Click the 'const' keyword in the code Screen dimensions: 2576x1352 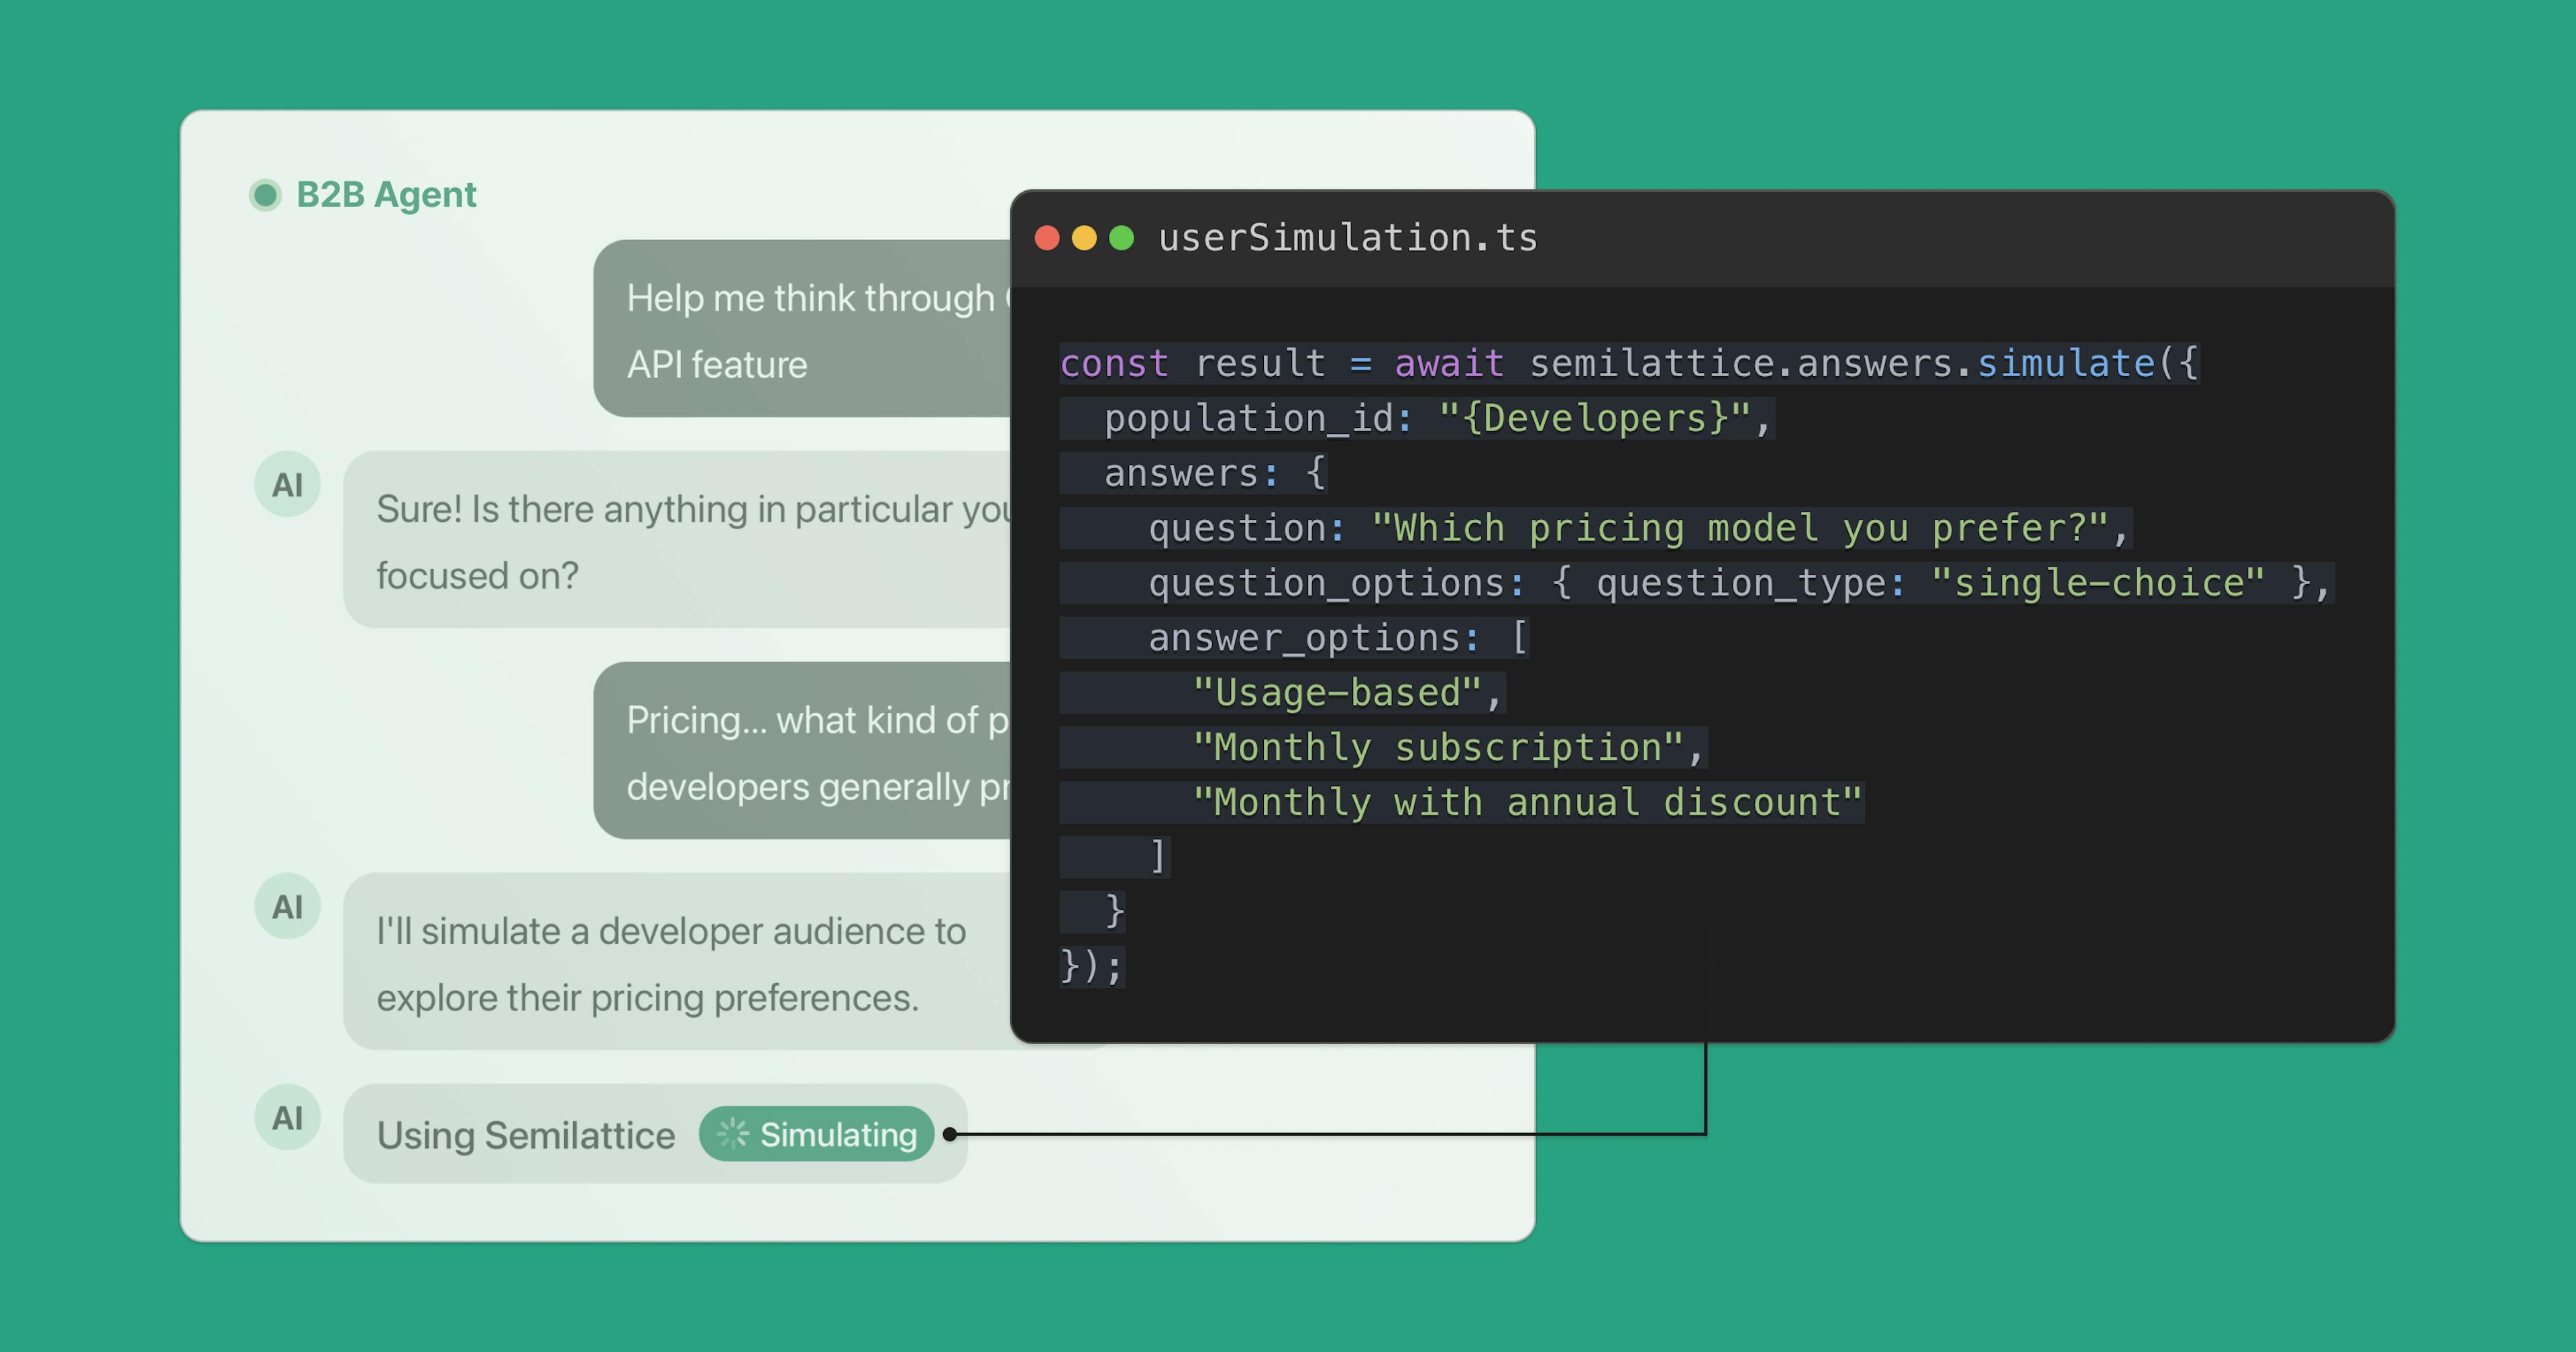point(1114,364)
